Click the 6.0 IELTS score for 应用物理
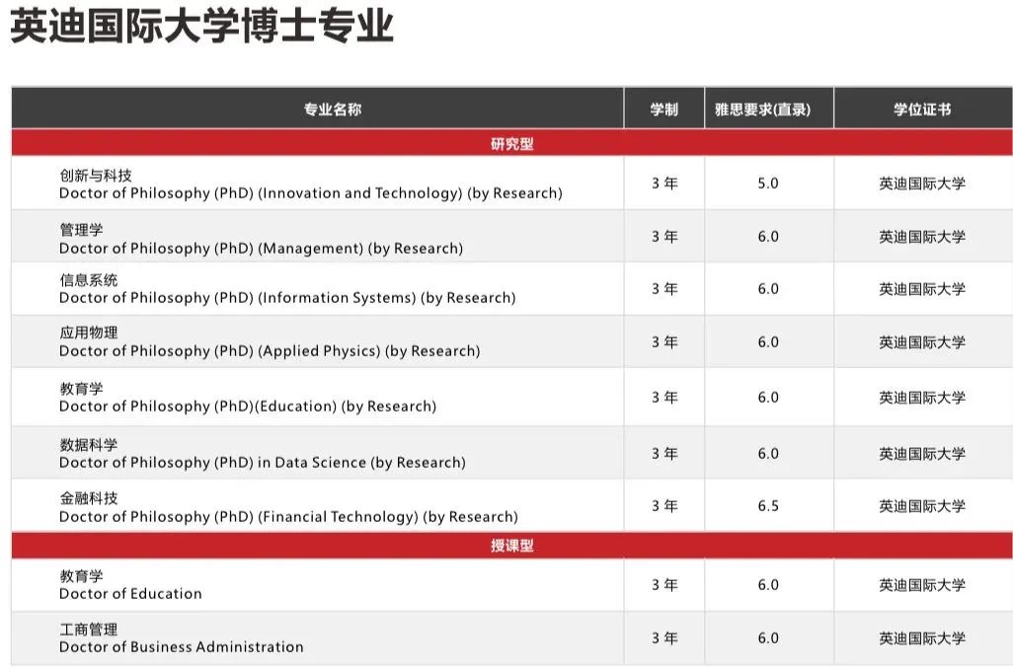Screen dimensions: 1013x669 768,342
